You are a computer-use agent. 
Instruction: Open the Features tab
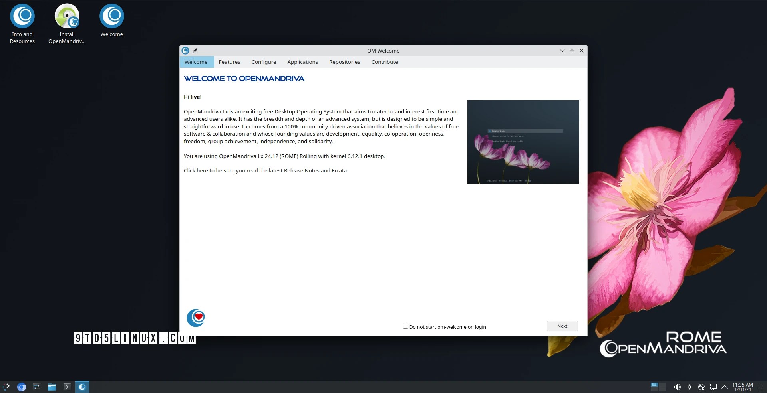pyautogui.click(x=229, y=62)
